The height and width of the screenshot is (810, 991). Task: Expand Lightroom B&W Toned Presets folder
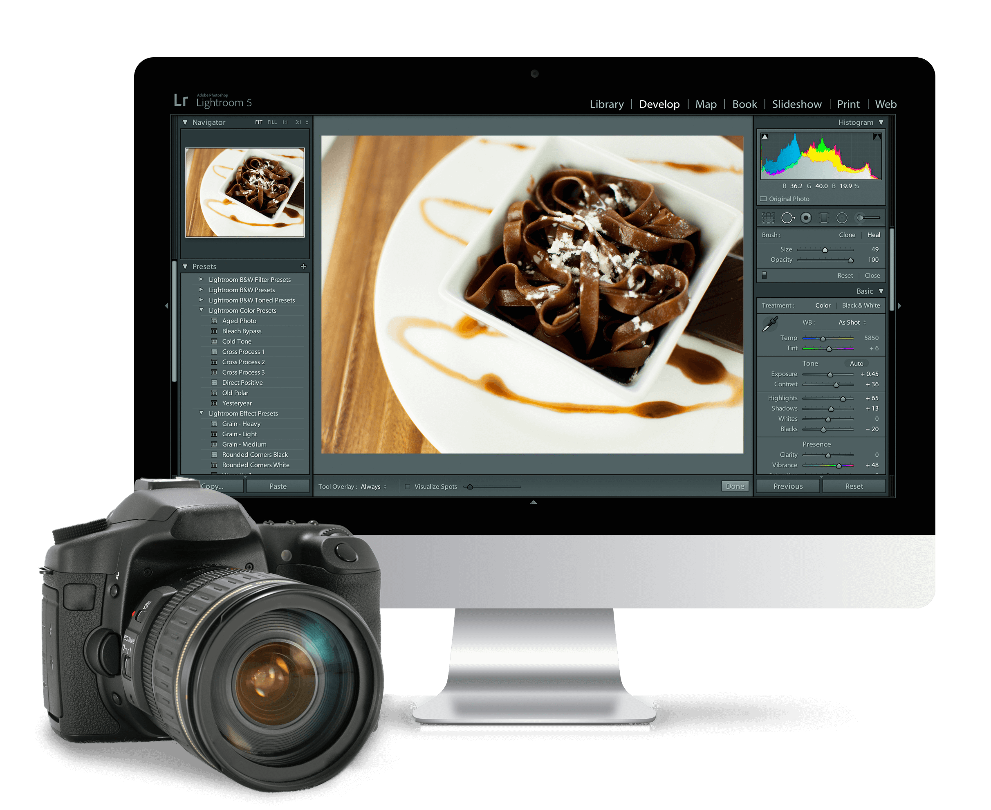pyautogui.click(x=201, y=300)
